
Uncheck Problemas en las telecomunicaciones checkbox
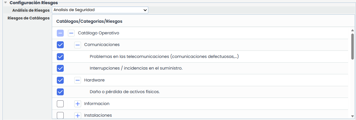[x=60, y=57]
